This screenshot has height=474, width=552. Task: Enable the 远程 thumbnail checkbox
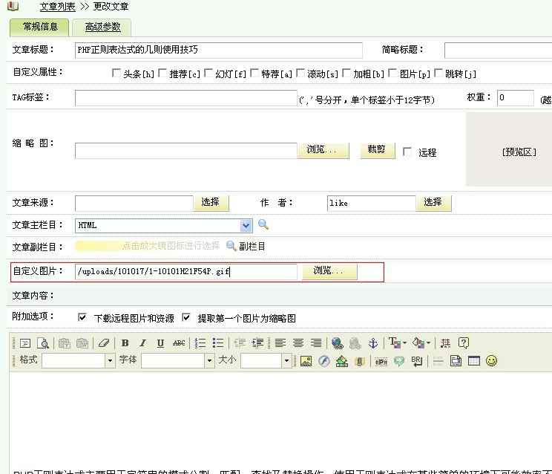407,152
